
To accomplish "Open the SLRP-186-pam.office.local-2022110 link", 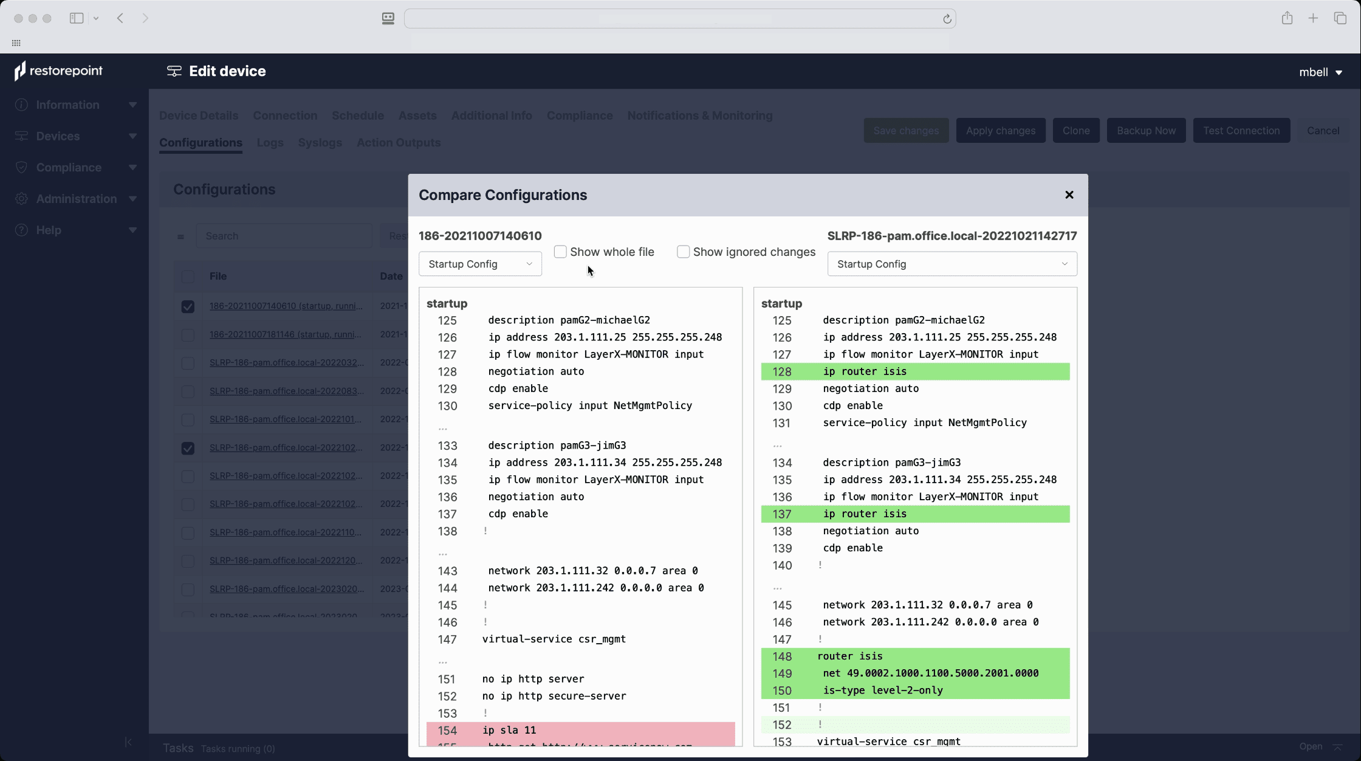I will [x=286, y=532].
